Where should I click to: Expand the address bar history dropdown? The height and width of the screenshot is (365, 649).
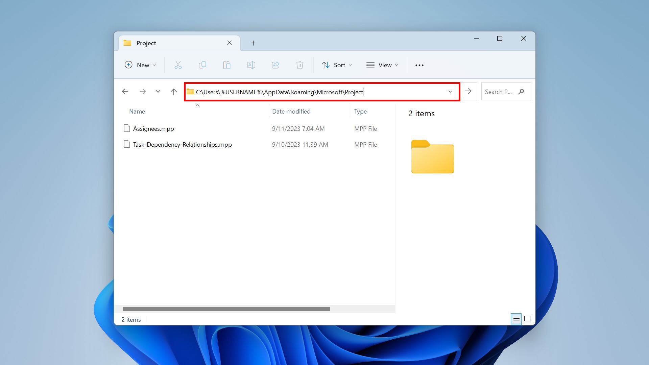pyautogui.click(x=450, y=91)
